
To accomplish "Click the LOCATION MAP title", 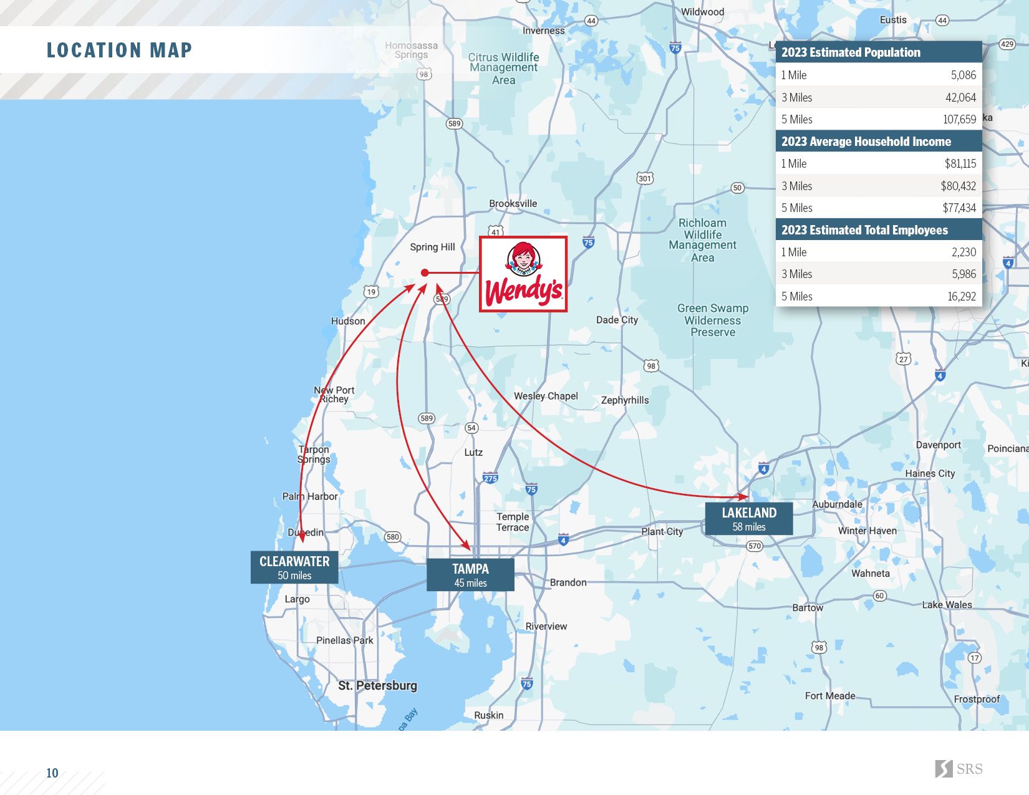I will (120, 50).
